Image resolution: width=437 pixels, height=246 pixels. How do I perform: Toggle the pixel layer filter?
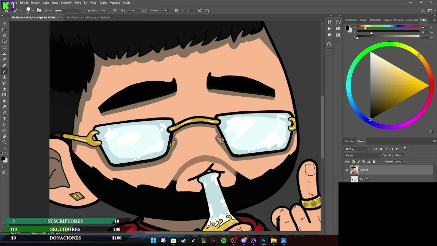pos(375,149)
